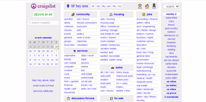Go to yuba-sutter craigslist
Screen dimensions: 206x102
click(171, 78)
